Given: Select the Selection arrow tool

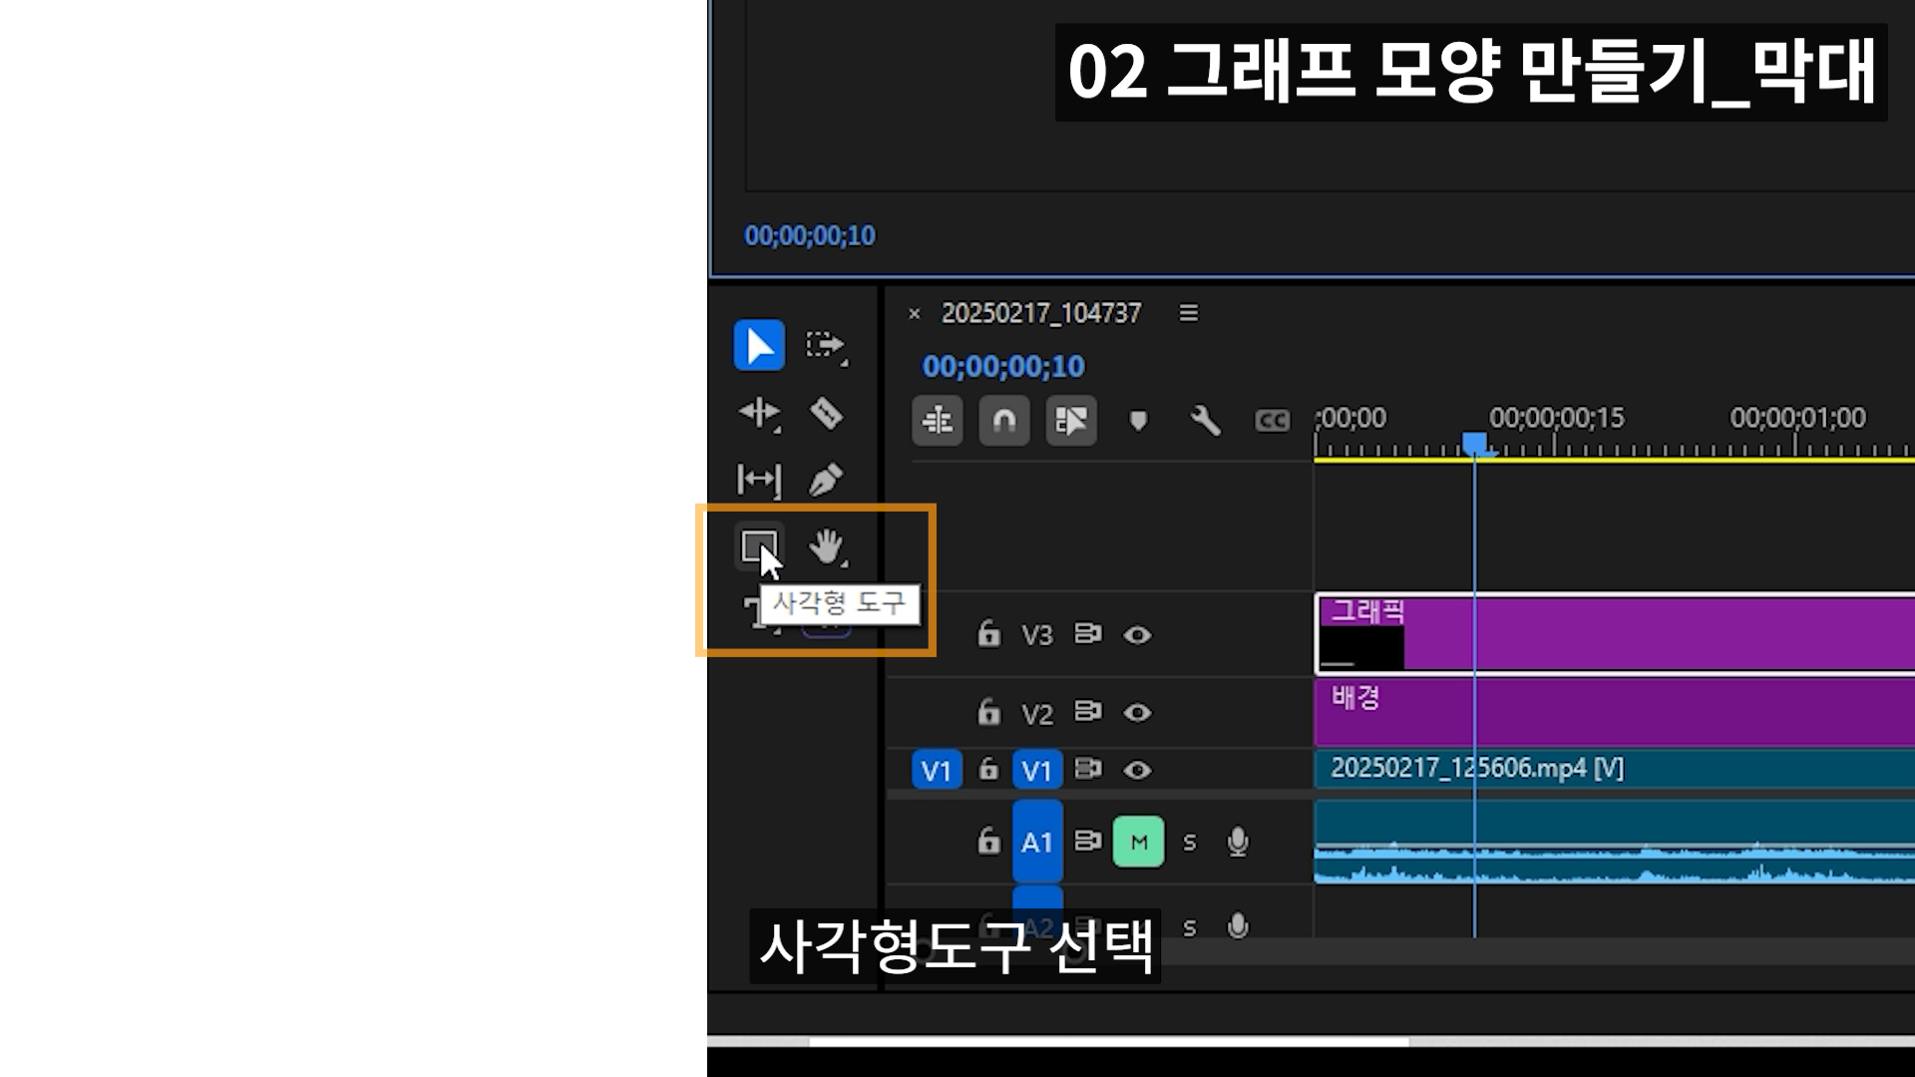Looking at the screenshot, I should 759,346.
